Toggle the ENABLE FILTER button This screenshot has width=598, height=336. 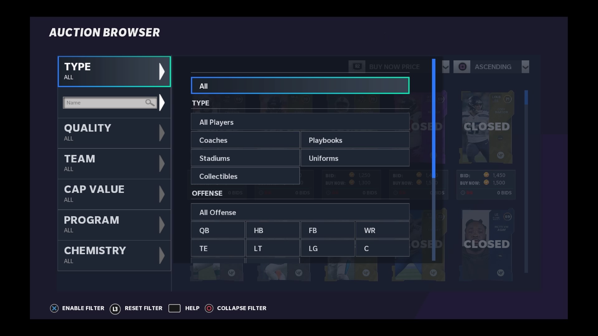click(77, 308)
